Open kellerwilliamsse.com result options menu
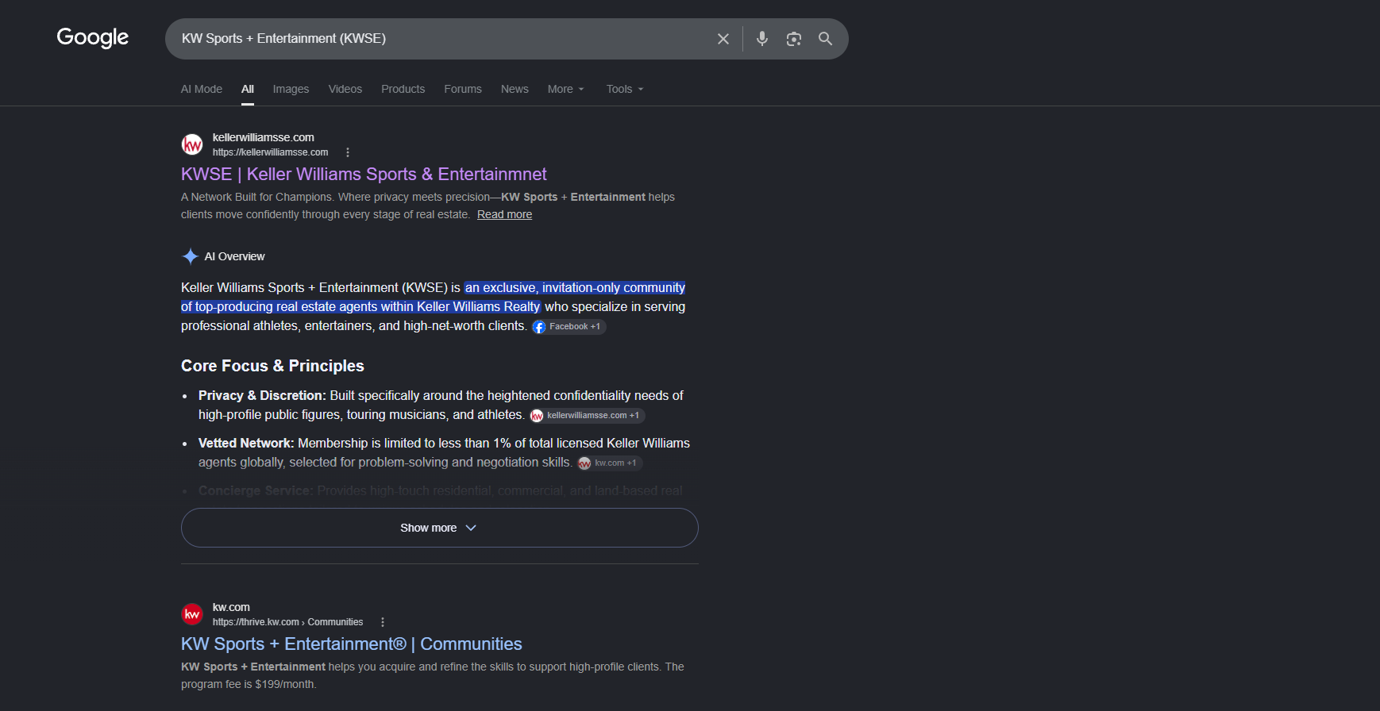1380x711 pixels. [348, 152]
